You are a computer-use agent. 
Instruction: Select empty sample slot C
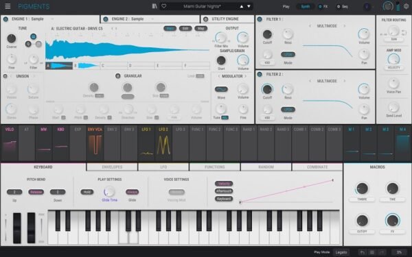[x=114, y=66]
